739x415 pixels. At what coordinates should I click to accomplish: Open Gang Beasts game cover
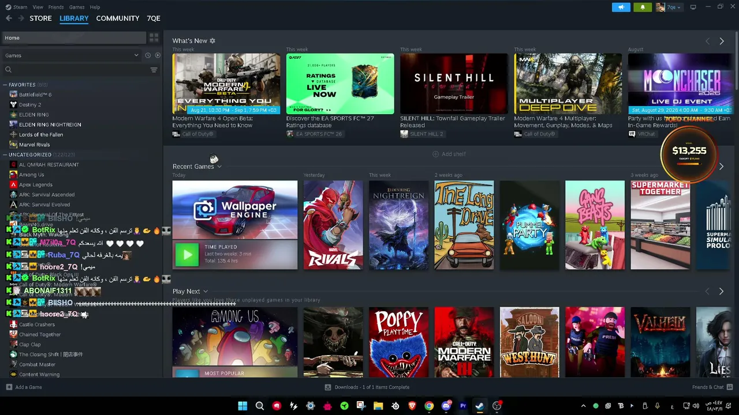tap(595, 225)
